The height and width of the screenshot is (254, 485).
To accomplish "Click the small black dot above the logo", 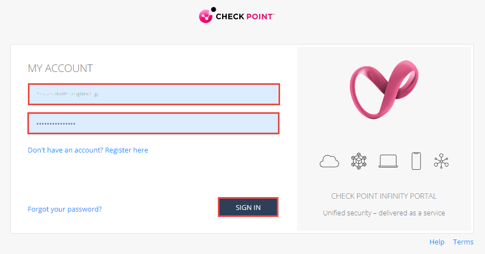I will 214,9.
